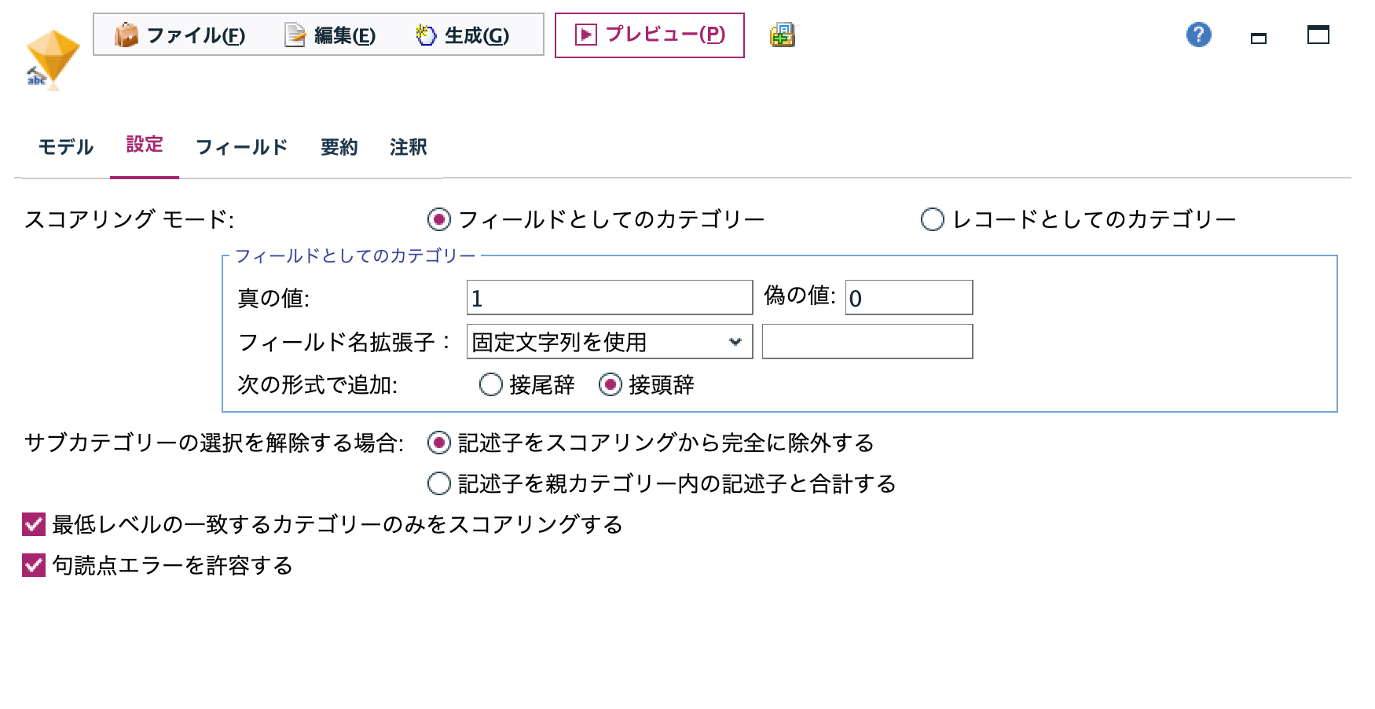Screen dimensions: 1375x709
Task: Open the ファイル menu briefcase icon
Action: click(128, 35)
